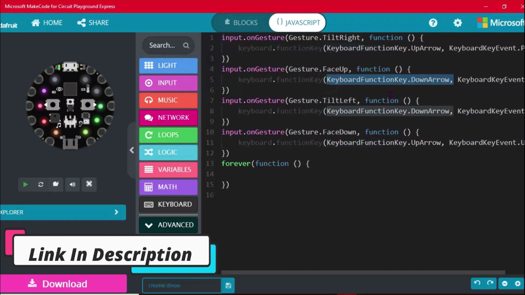Screen dimensions: 525x295
Task: Click the pink NeoPixel LED on board
Action: 40,106
